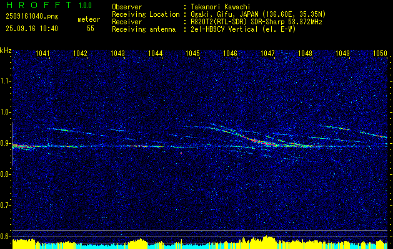The image size is (393, 249).
Task: Click the yellow signal level peak near 1047
Action: tap(267, 239)
